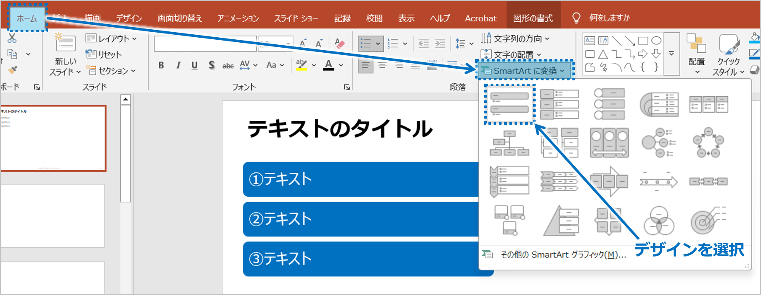Toggle Underline formatting
761x295 pixels.
(194, 65)
